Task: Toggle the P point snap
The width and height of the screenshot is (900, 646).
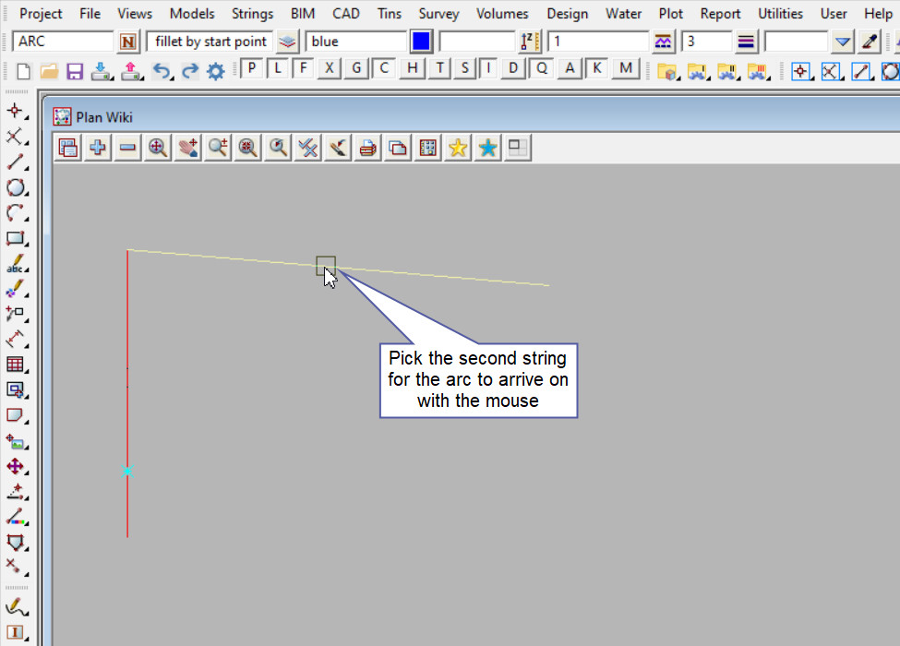Action: [251, 68]
